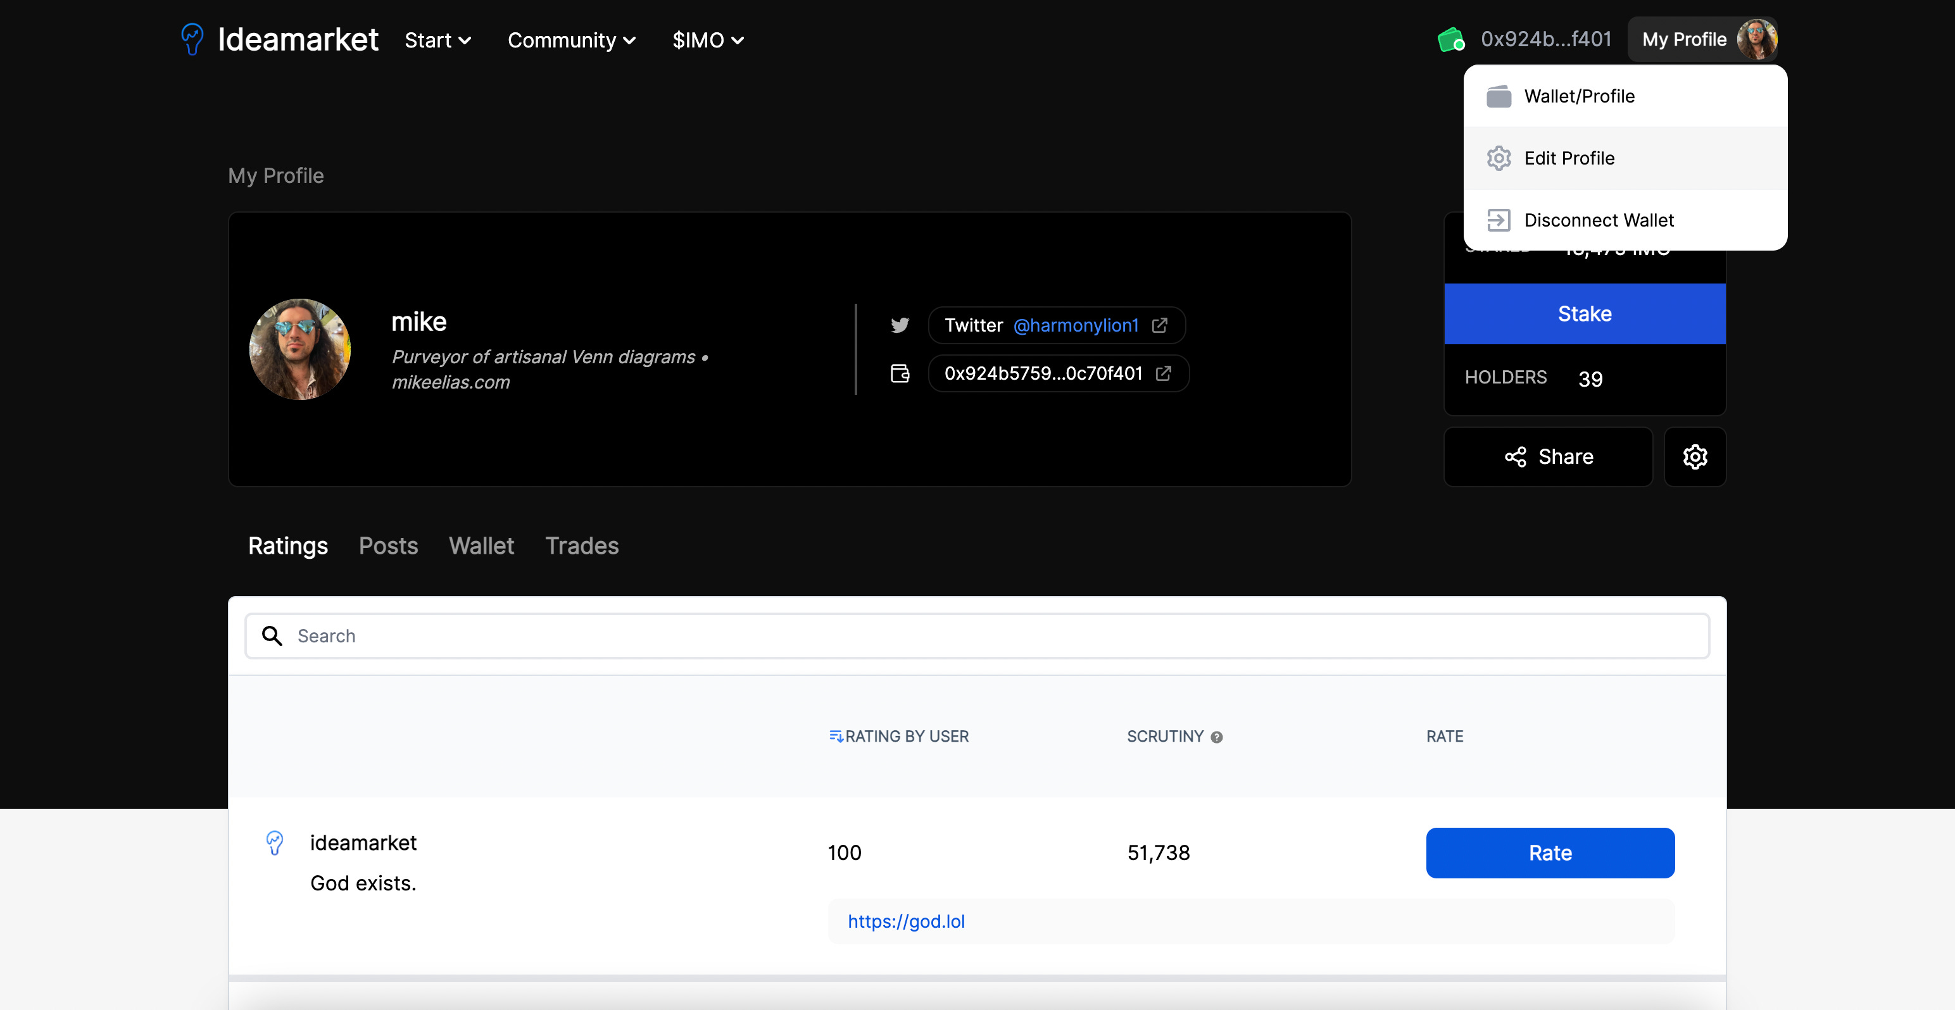This screenshot has width=1955, height=1010.
Task: Click the blue Stake button
Action: click(1585, 314)
